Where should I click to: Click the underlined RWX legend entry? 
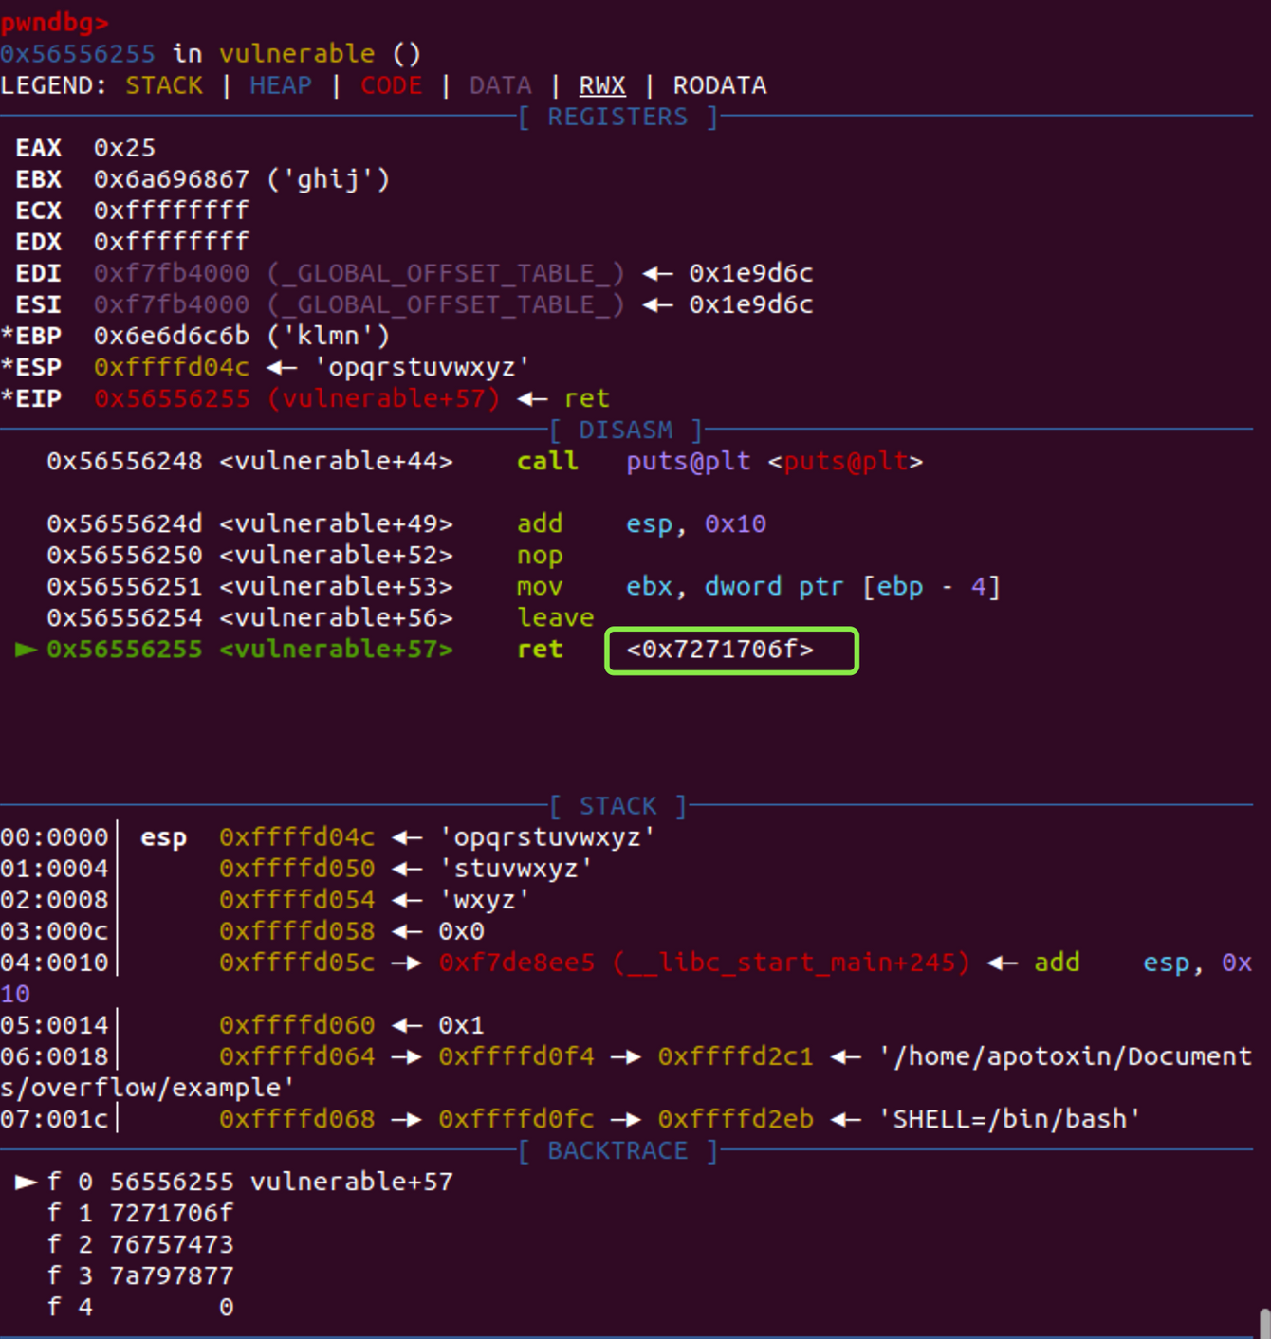coord(602,85)
